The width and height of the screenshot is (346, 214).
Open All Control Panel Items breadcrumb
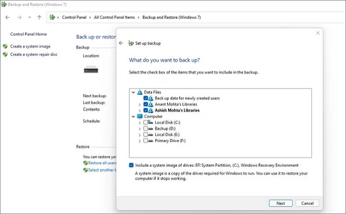point(114,17)
